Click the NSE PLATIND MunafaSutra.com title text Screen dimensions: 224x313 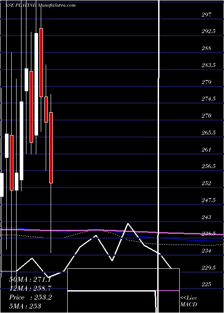click(40, 5)
